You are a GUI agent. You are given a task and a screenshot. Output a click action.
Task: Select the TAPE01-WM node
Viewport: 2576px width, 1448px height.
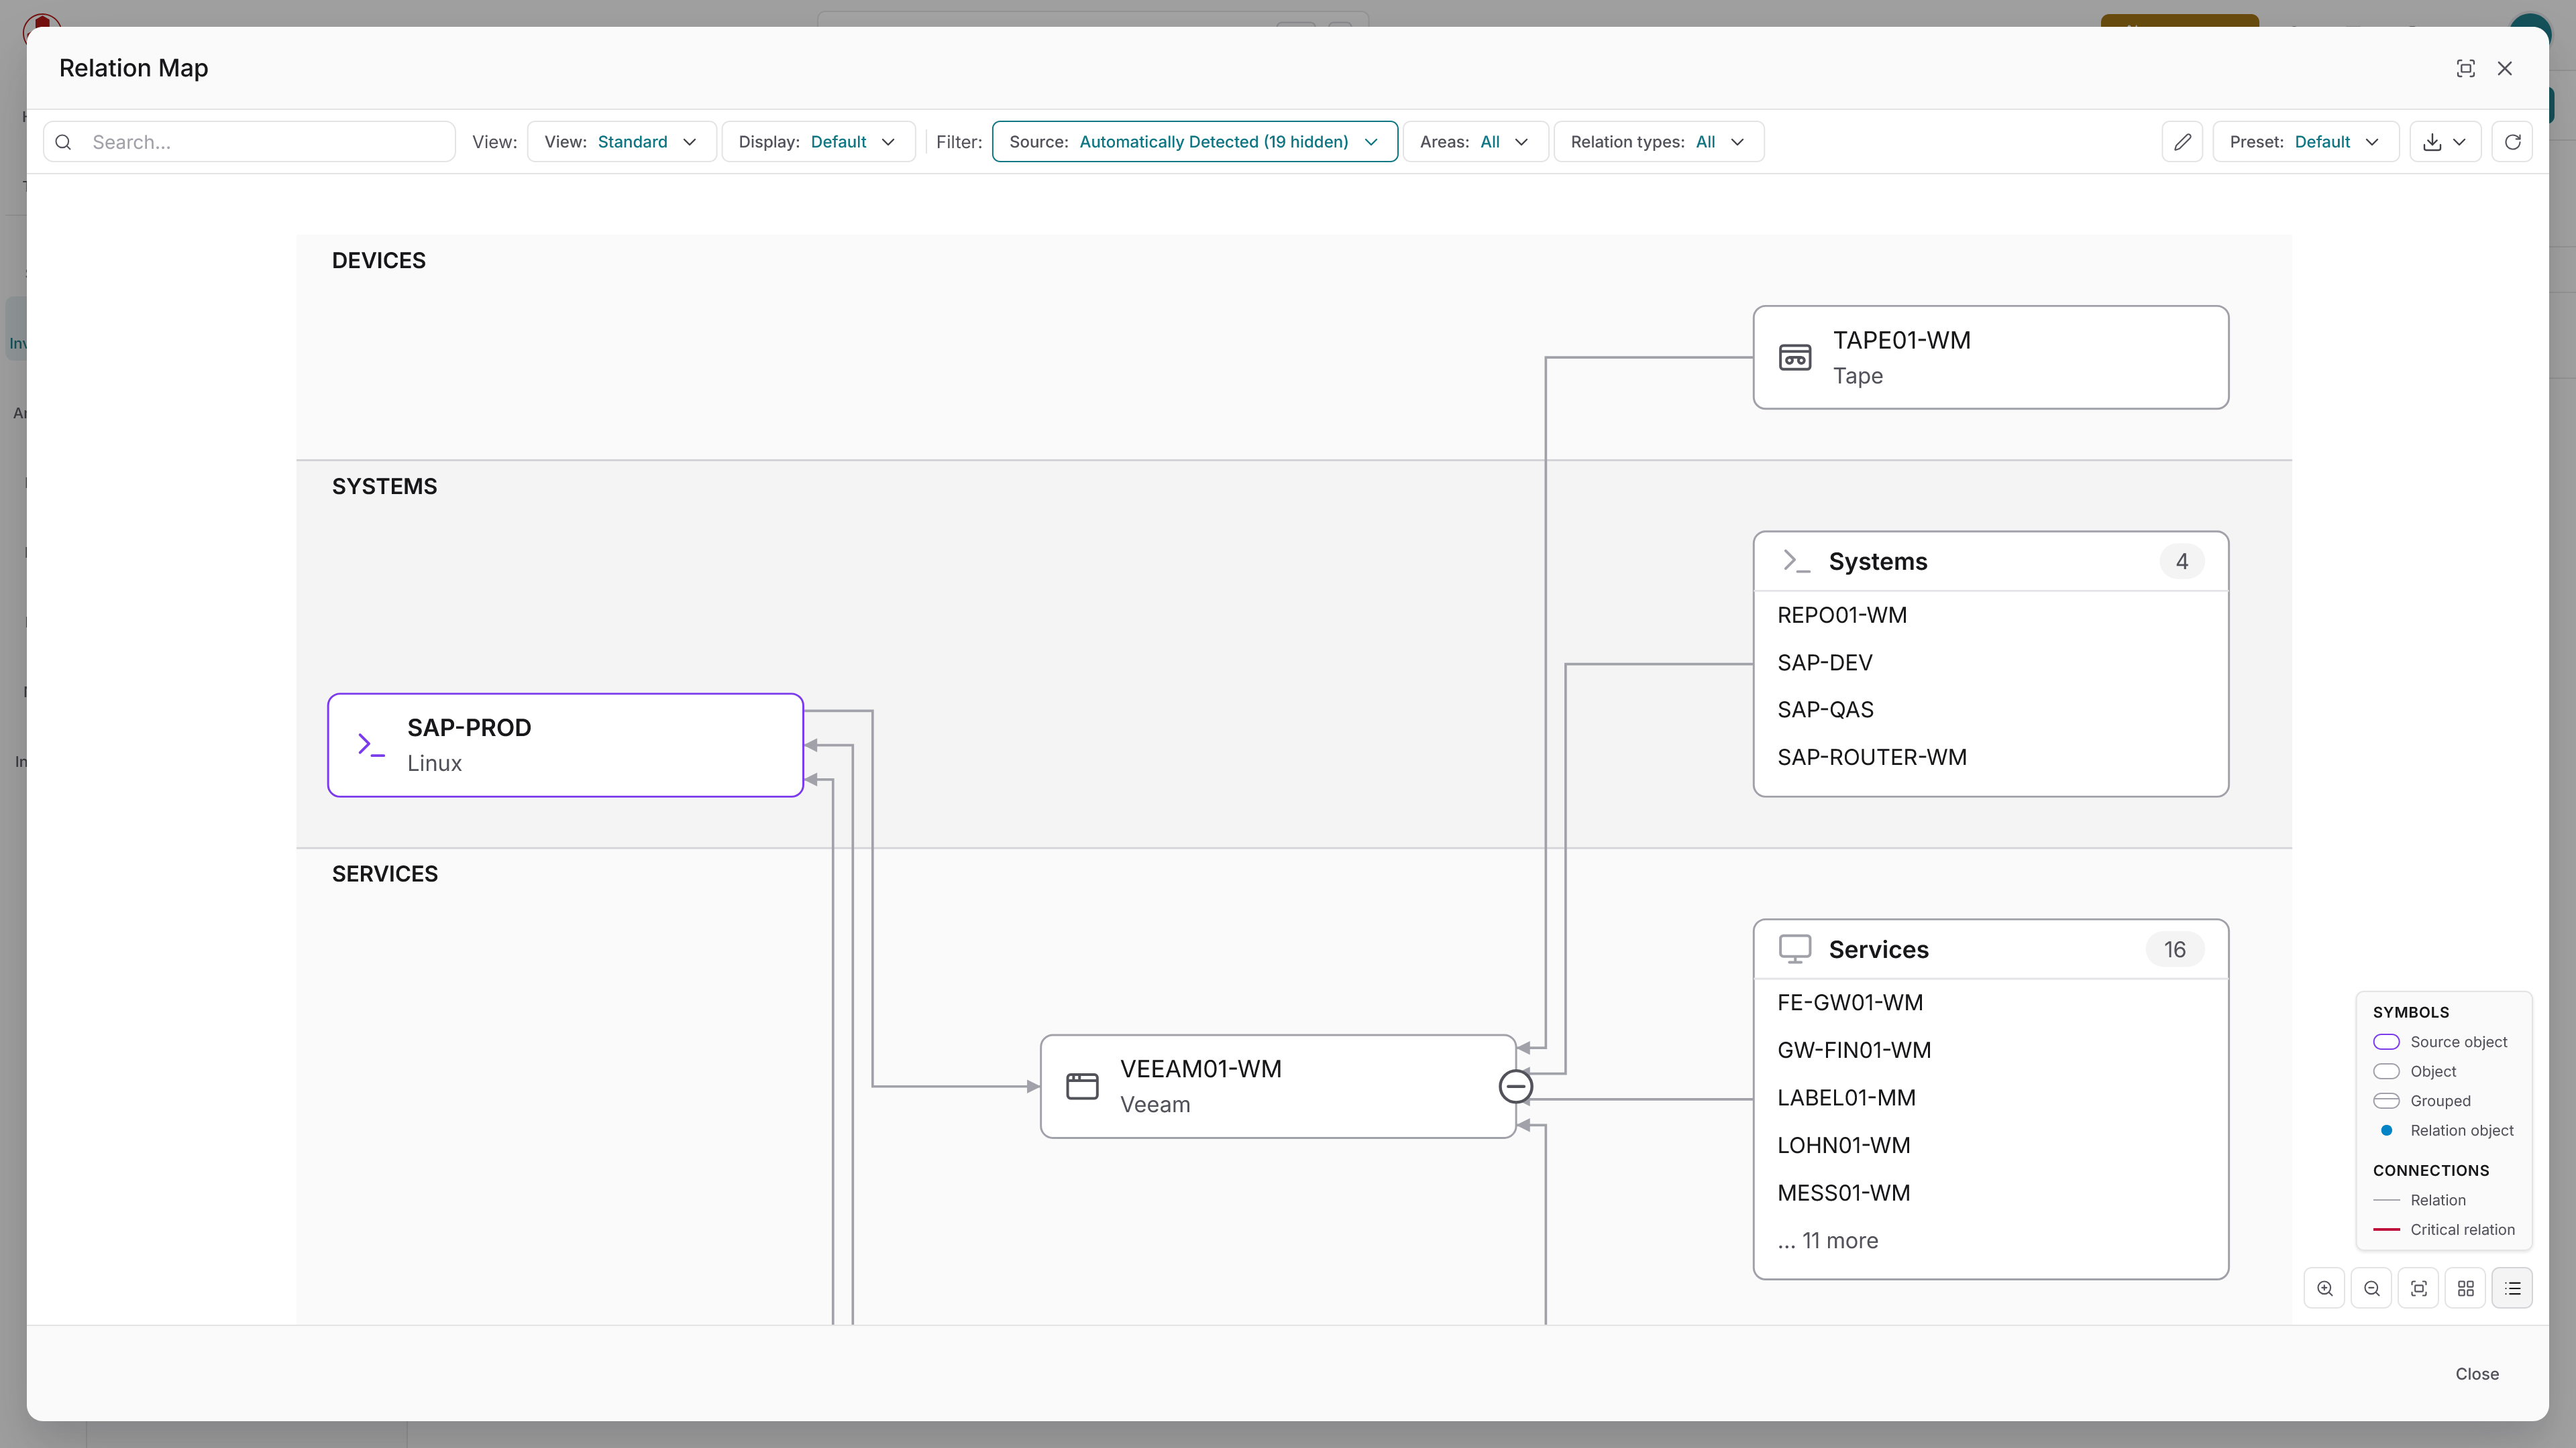1990,357
